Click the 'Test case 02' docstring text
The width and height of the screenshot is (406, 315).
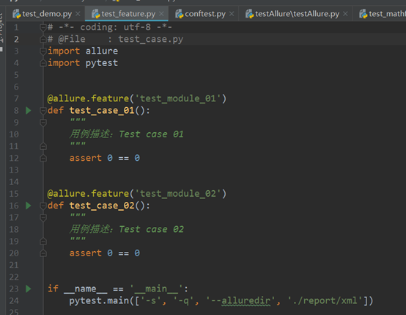pos(151,230)
